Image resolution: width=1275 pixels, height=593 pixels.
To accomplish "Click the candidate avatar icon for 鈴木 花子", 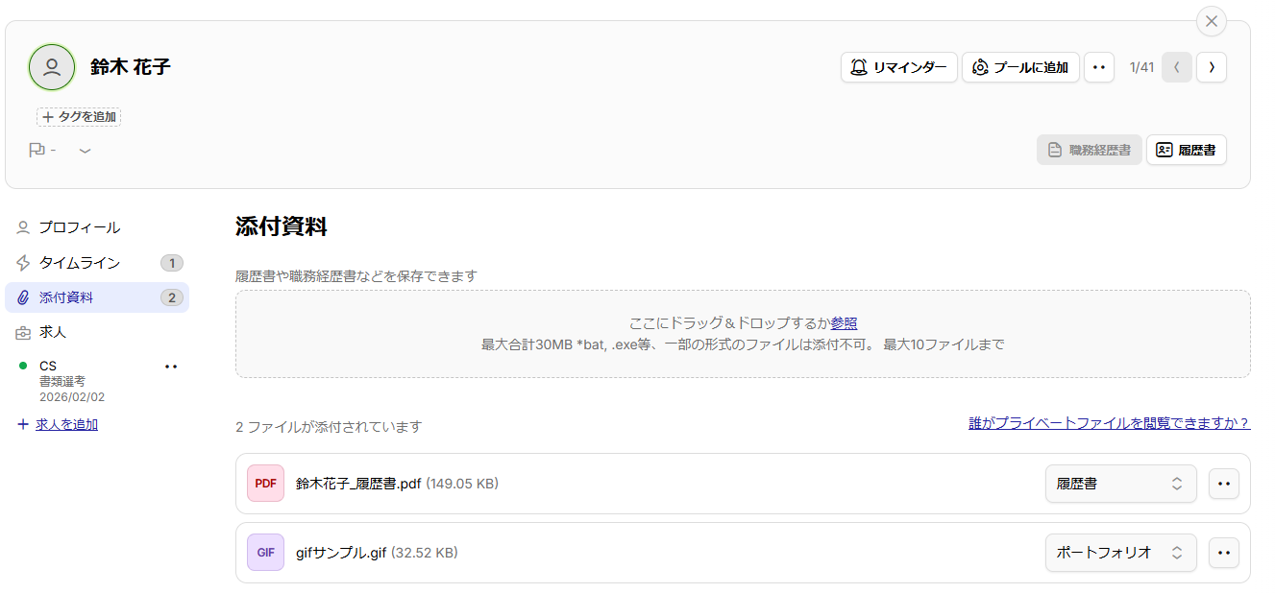I will tap(52, 67).
